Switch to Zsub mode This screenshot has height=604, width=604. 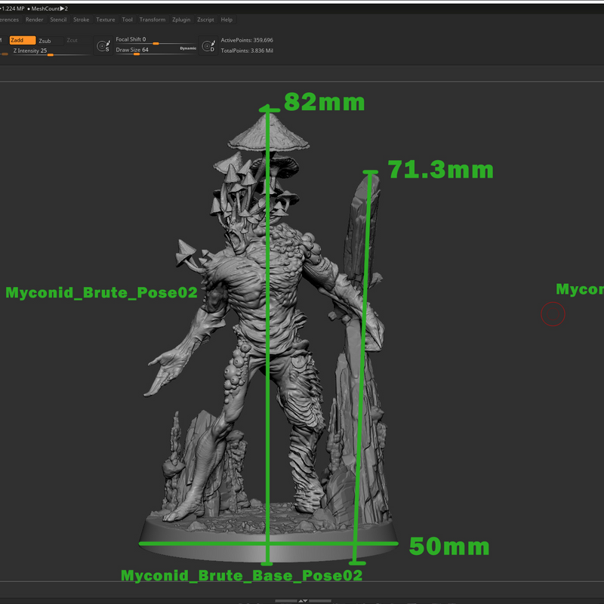click(x=50, y=41)
